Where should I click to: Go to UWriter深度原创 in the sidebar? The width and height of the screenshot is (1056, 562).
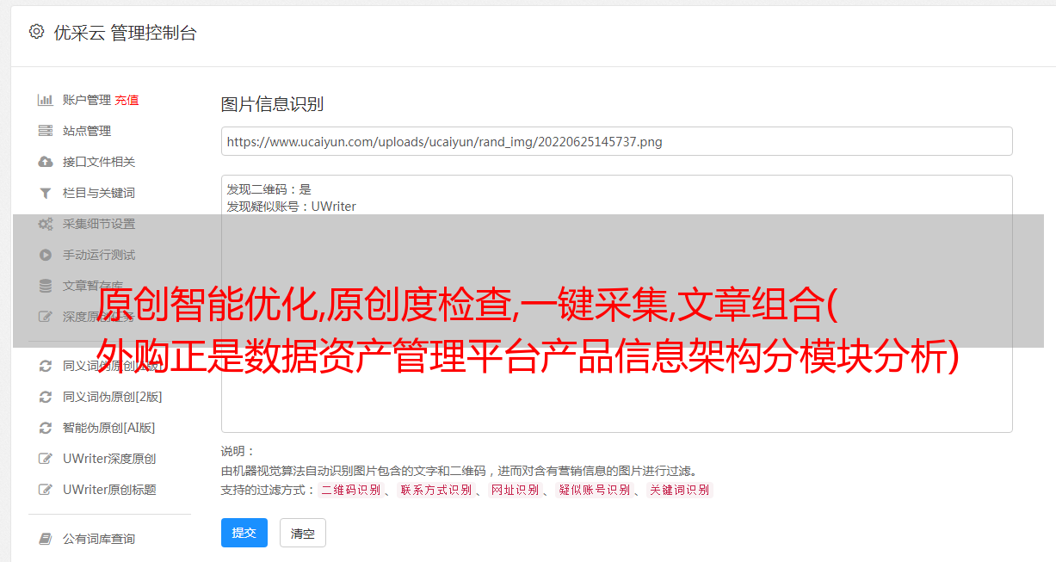109,459
